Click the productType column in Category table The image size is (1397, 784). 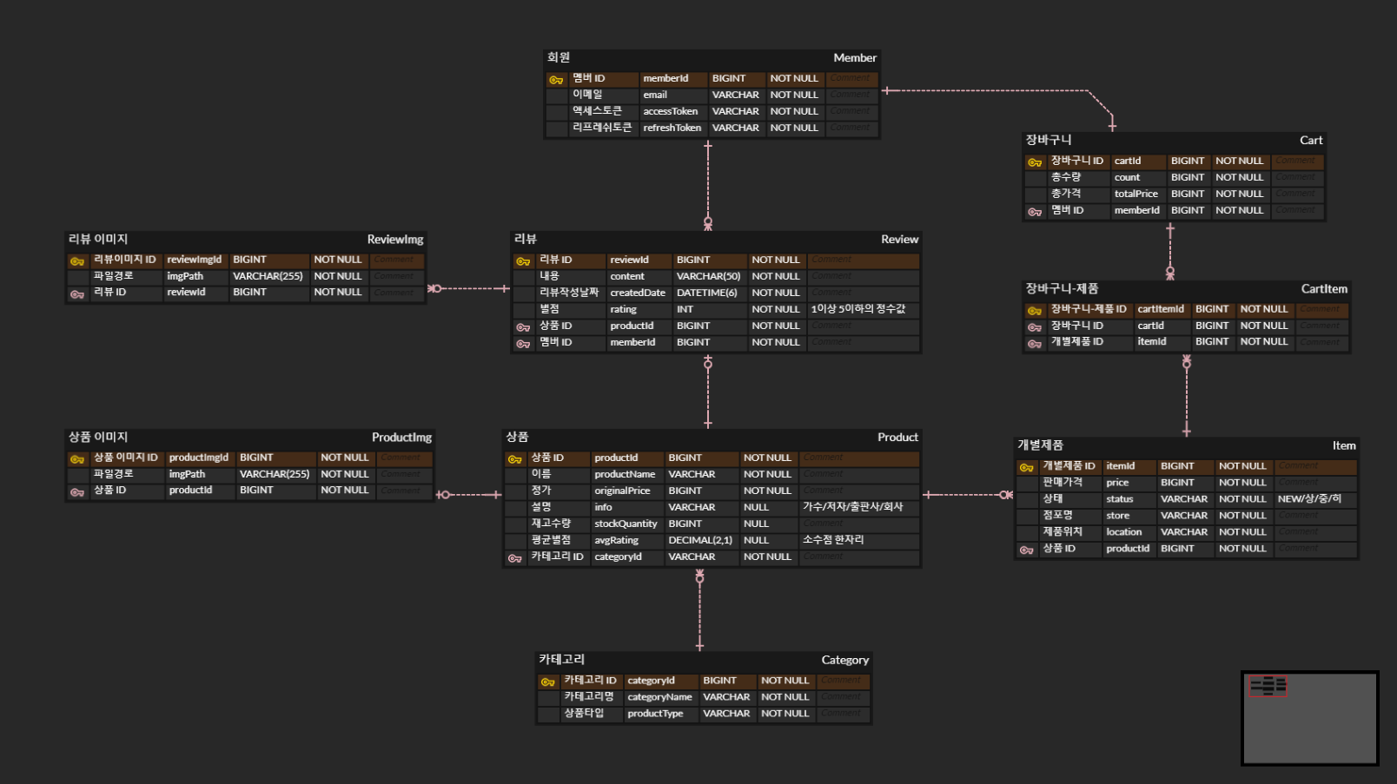[655, 715]
